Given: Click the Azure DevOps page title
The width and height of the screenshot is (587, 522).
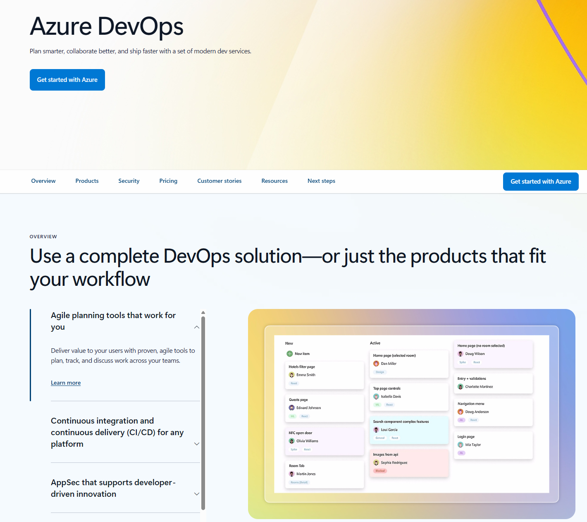Looking at the screenshot, I should (107, 26).
